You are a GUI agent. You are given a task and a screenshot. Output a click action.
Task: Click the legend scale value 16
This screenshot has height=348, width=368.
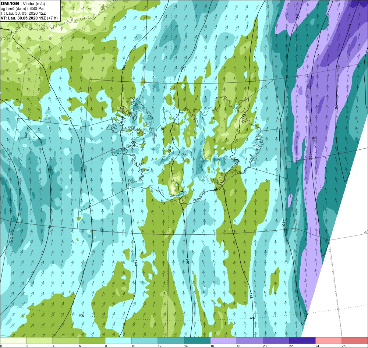[212, 346]
